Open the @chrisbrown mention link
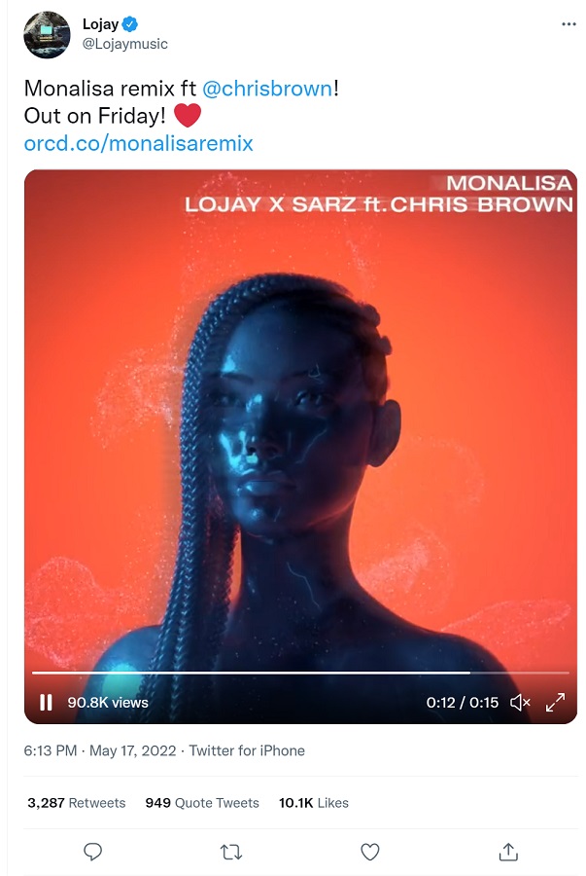This screenshot has height=876, width=586. [x=267, y=89]
